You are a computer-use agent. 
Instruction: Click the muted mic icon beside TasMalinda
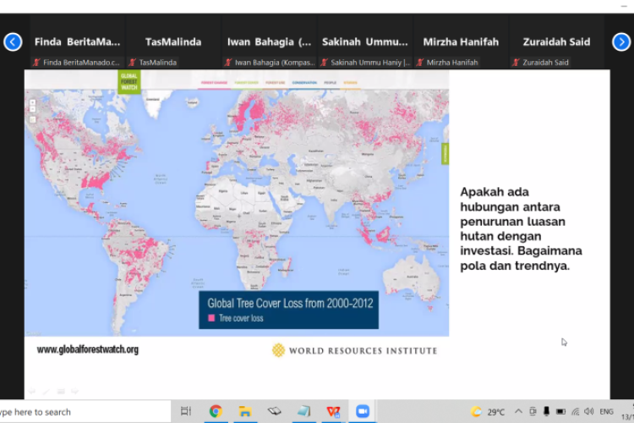point(133,63)
